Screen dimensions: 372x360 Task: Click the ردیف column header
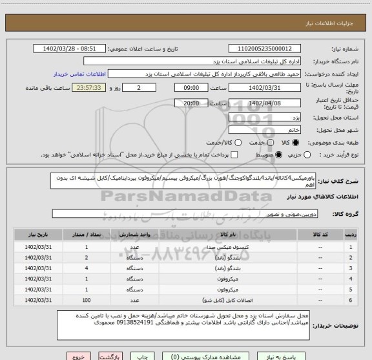point(351,235)
